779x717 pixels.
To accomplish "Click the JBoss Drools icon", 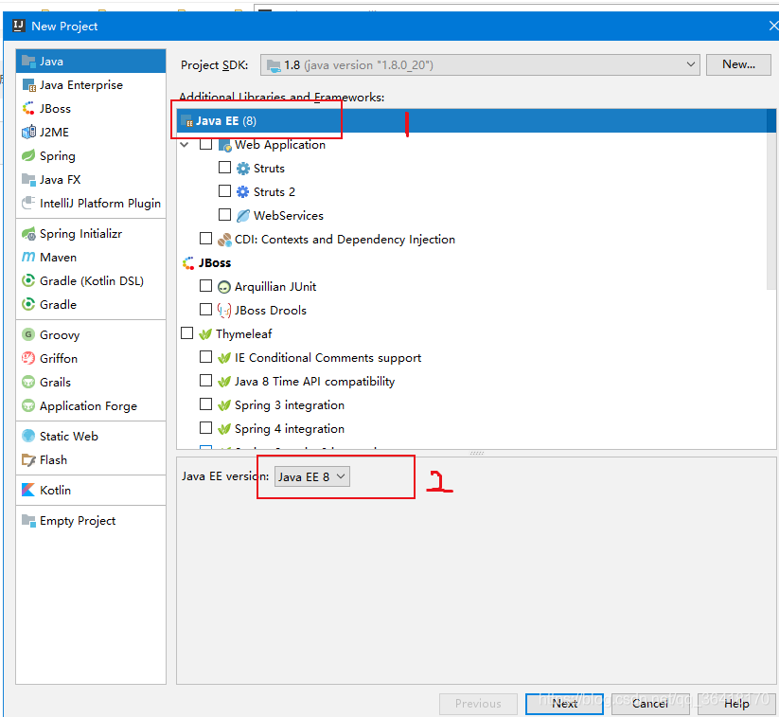I will tap(224, 311).
